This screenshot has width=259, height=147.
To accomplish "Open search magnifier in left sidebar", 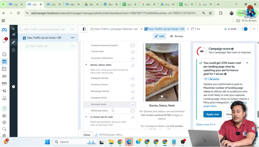I will [x=4, y=129].
